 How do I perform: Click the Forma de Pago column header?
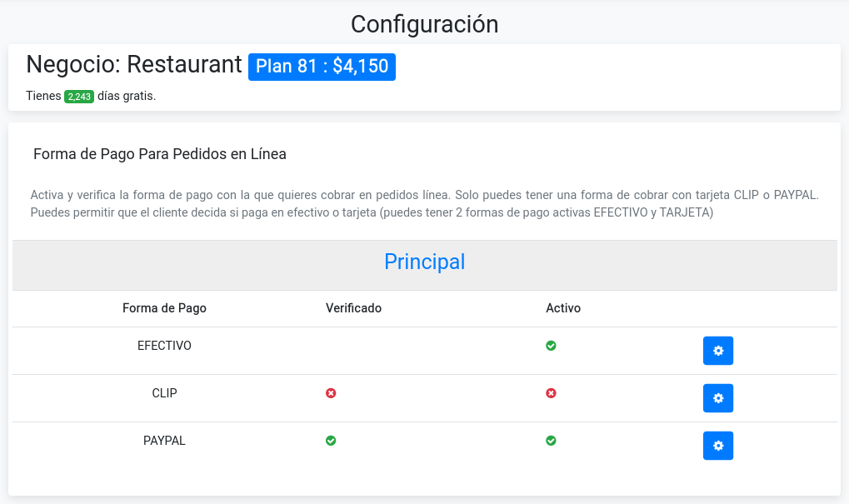pos(164,308)
